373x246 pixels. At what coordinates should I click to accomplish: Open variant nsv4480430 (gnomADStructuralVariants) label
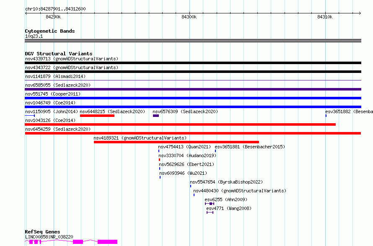click(x=240, y=191)
